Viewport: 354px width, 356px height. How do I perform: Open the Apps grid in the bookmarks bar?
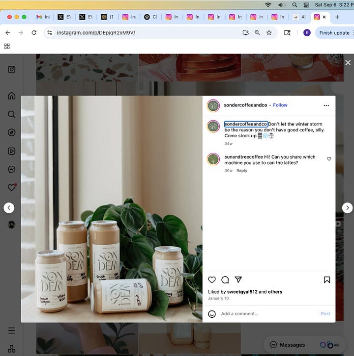point(7,46)
